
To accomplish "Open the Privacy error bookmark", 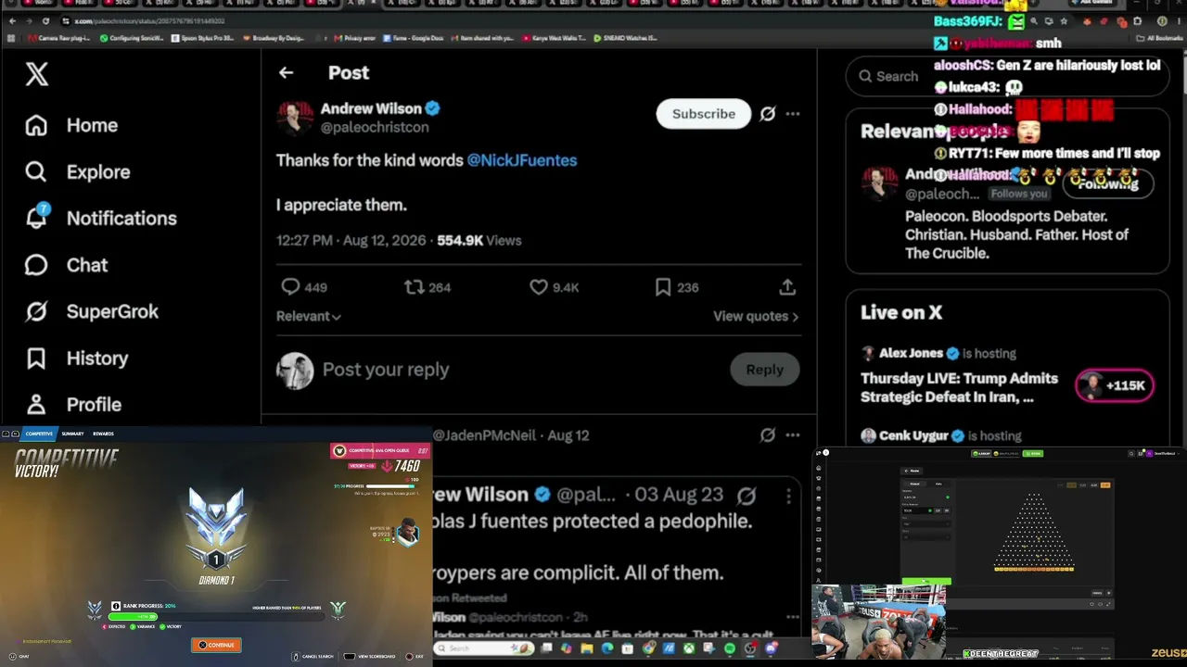I will 354,38.
